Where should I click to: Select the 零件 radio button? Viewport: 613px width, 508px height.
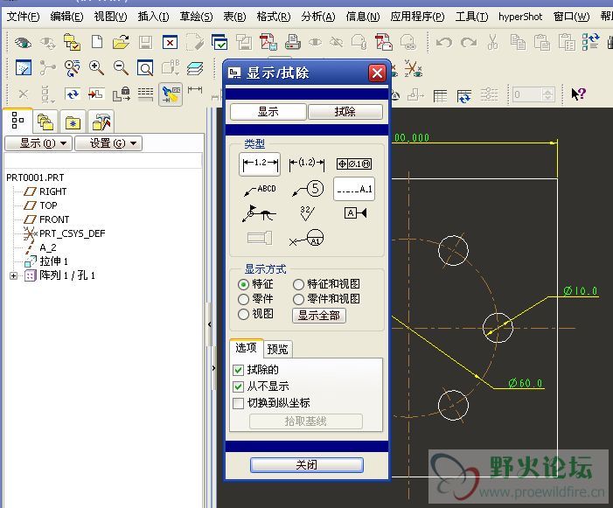[243, 299]
